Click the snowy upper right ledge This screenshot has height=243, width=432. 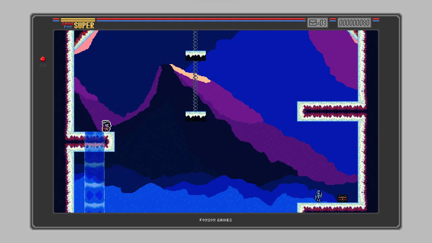pos(331,111)
